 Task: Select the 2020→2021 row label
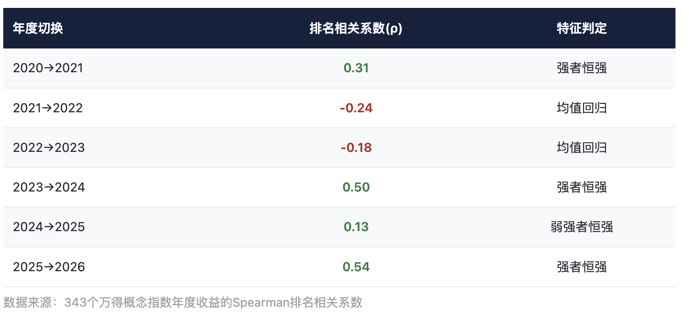(48, 68)
